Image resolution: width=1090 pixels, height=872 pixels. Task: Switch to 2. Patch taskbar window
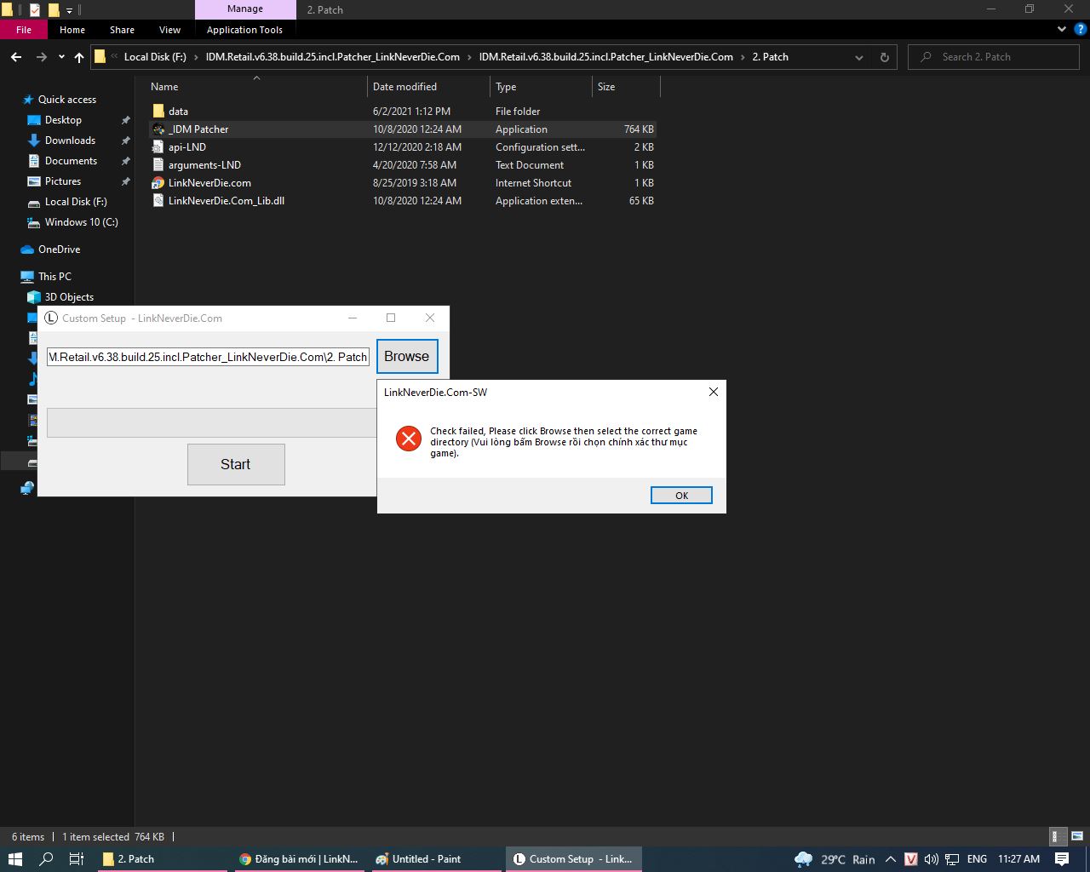[x=162, y=859]
